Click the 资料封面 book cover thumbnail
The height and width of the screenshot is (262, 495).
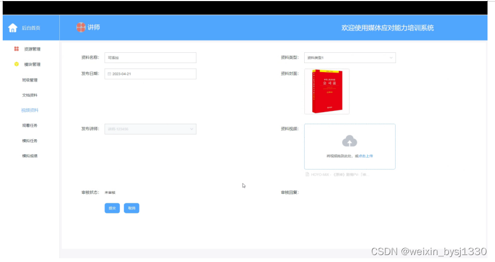click(x=327, y=91)
